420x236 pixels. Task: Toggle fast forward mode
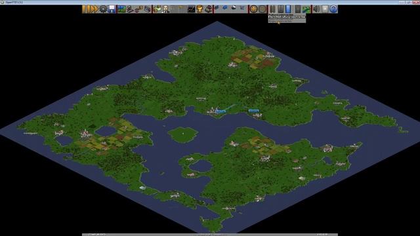[x=94, y=9]
